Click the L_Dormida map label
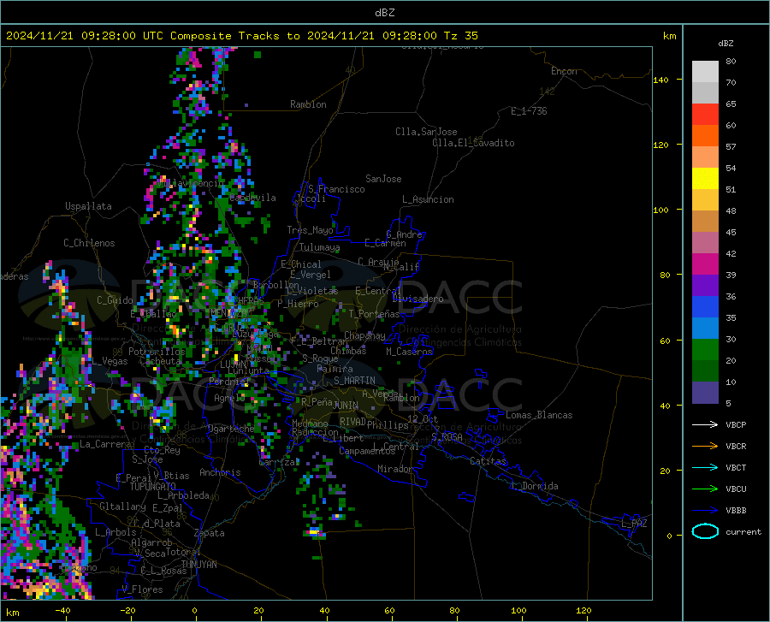 tap(535, 486)
